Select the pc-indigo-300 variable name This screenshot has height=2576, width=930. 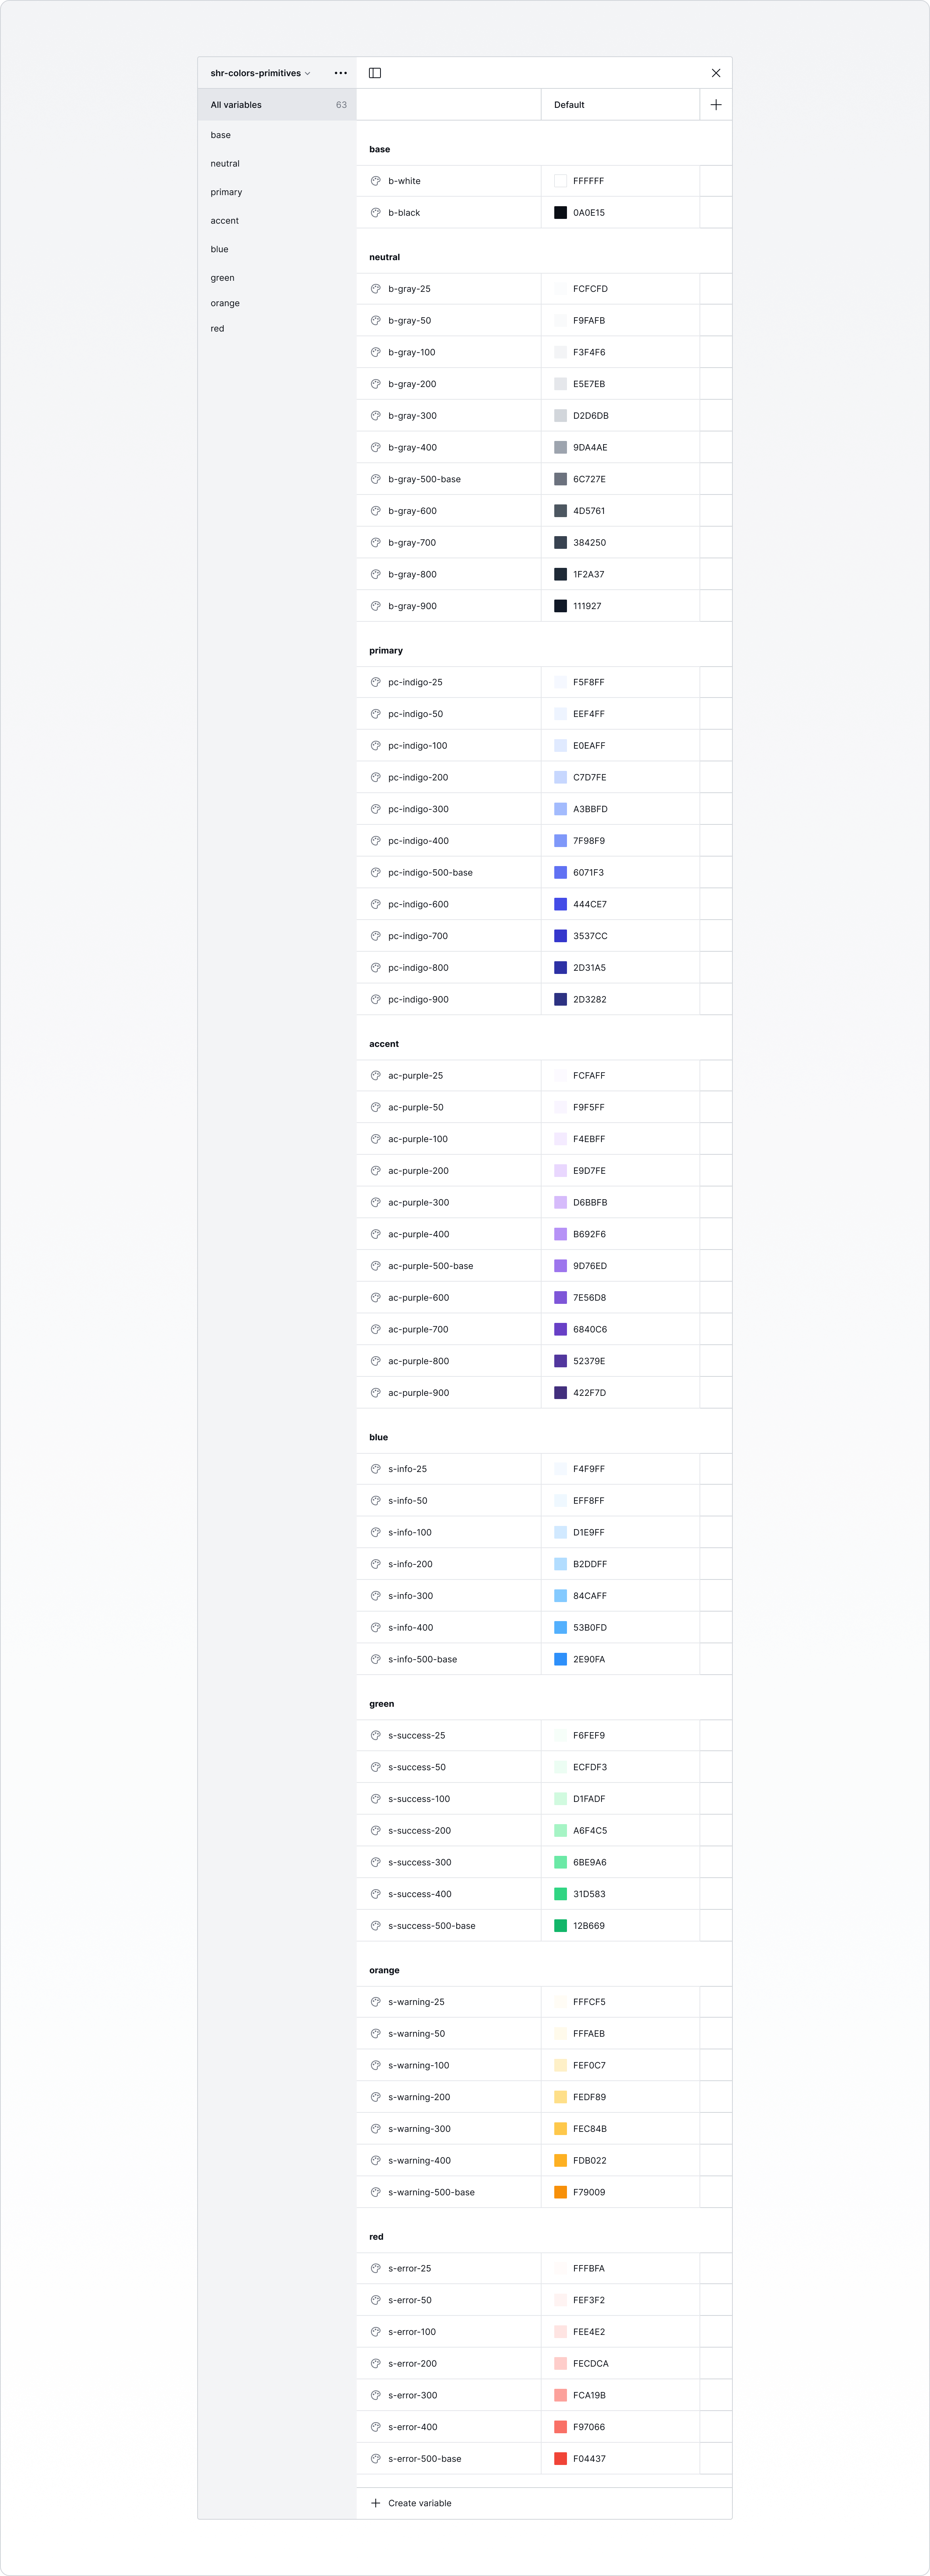tap(418, 809)
